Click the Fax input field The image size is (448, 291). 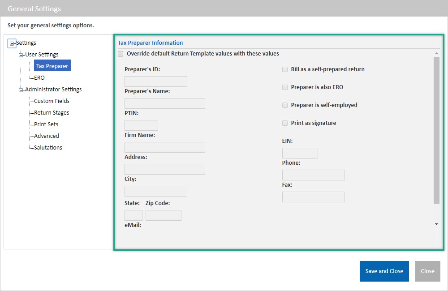(314, 197)
